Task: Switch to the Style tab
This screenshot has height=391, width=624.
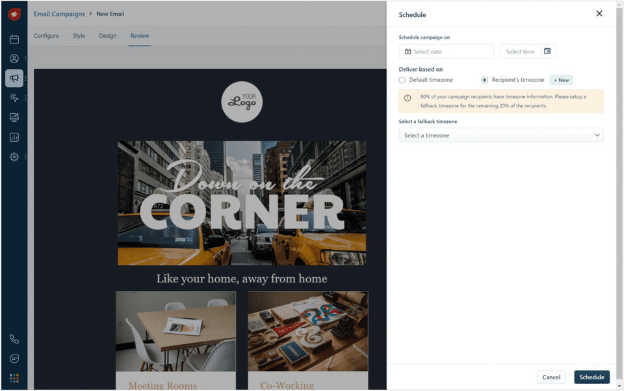Action: [79, 36]
